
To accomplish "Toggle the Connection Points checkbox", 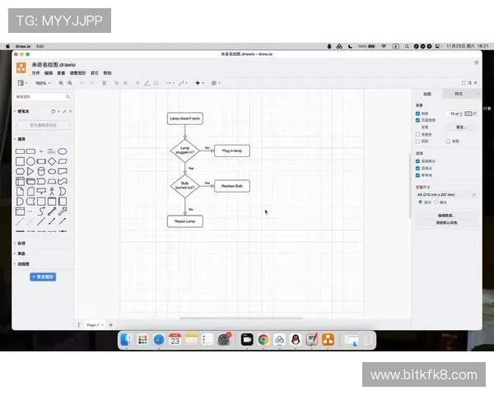I will click(417, 168).
